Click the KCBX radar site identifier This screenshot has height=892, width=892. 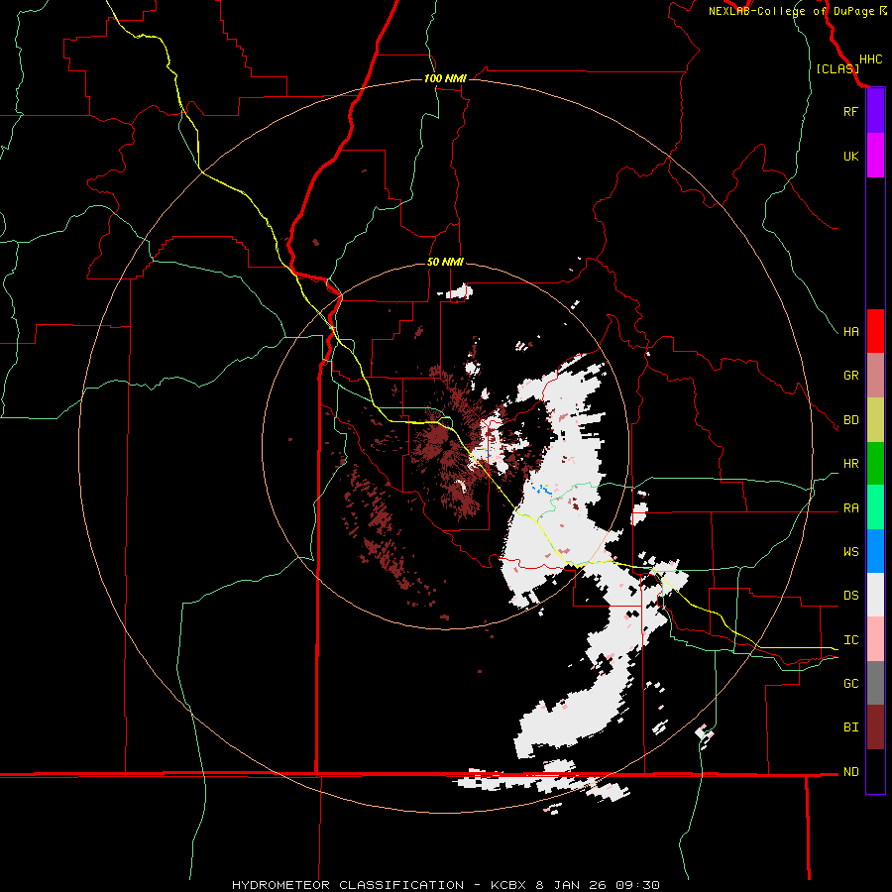pos(508,885)
